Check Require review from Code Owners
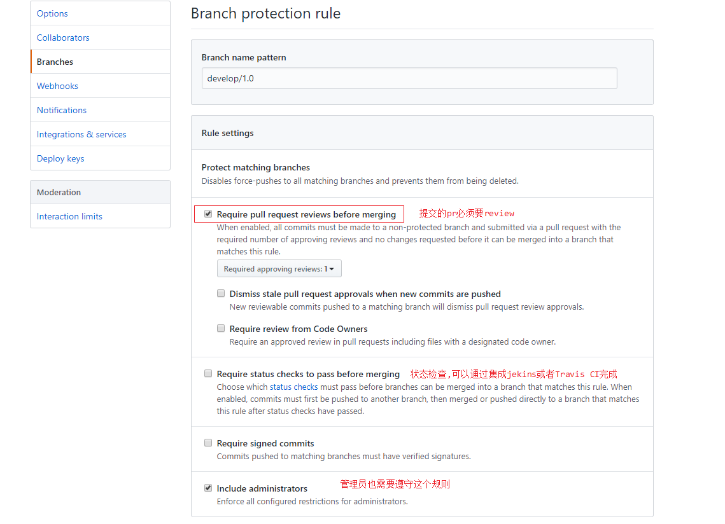 click(221, 329)
